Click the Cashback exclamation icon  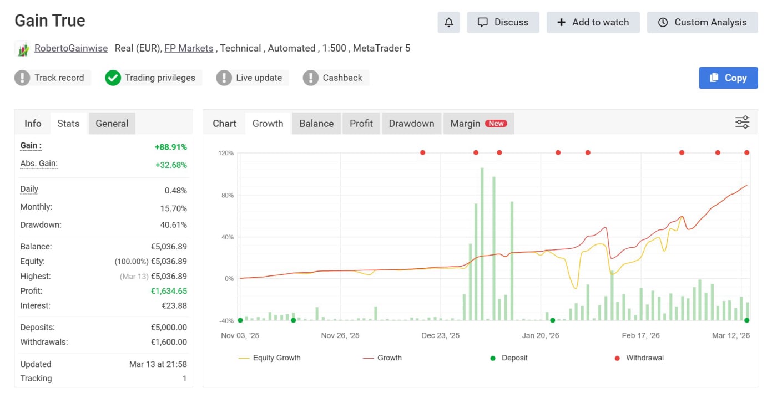310,78
